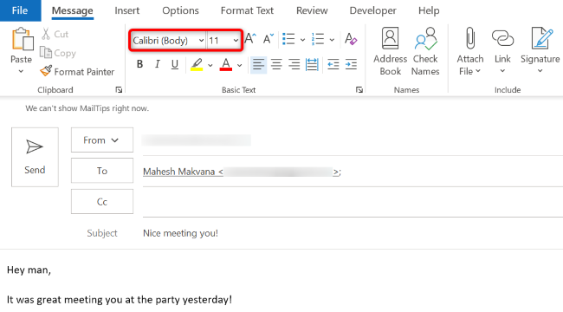Increase font size with the Grow Font icon
The height and width of the screenshot is (312, 563).
pos(250,39)
